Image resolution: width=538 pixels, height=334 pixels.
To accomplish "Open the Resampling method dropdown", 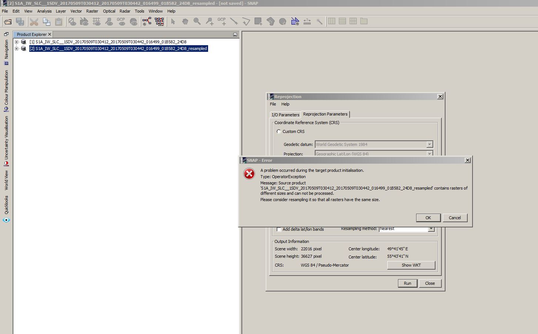I will [x=431, y=229].
